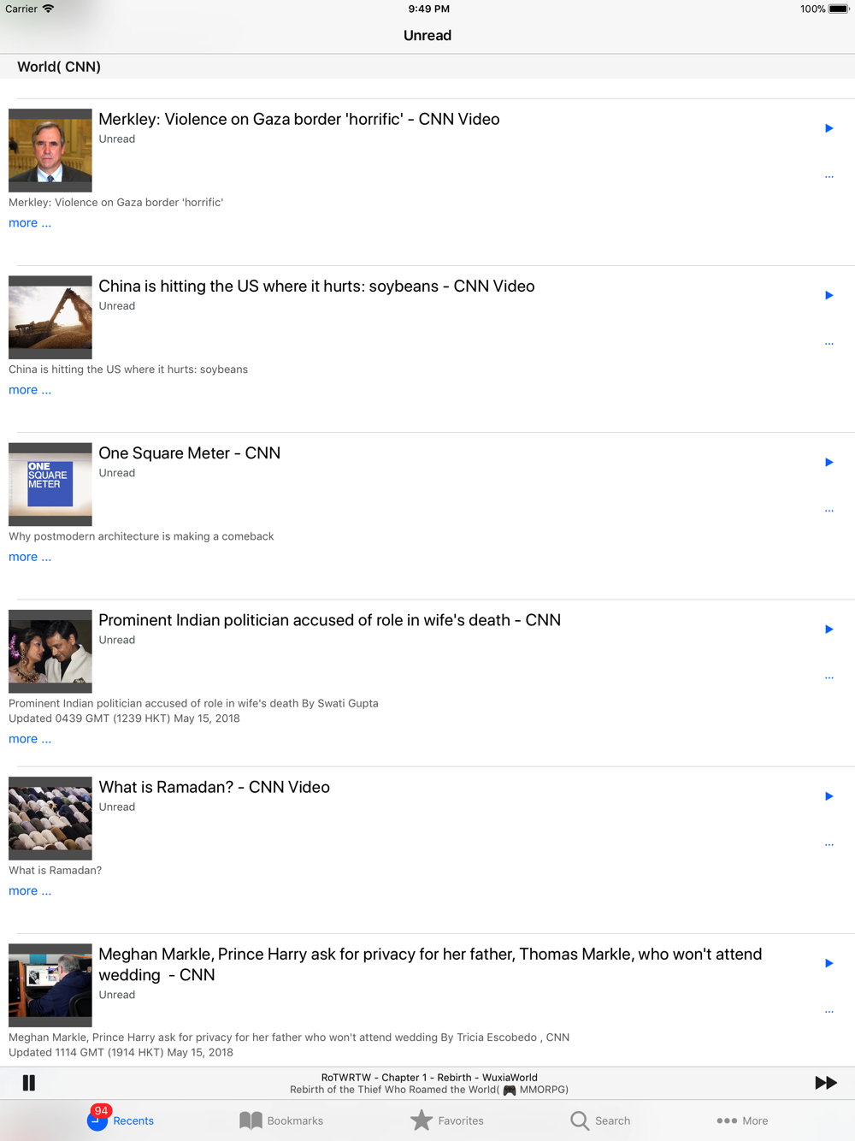This screenshot has width=855, height=1141.
Task: Skip forward to next track
Action: (x=825, y=1083)
